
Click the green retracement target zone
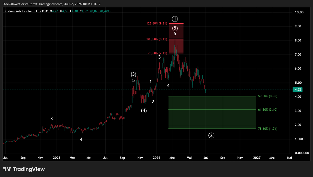pyautogui.click(x=212, y=112)
